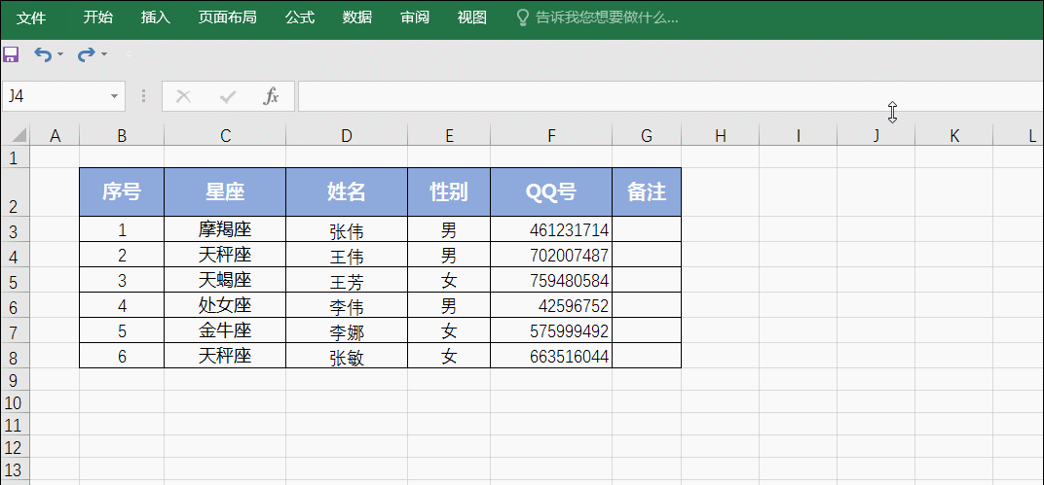Click the fx Insert Function icon
1044x485 pixels.
point(272,96)
